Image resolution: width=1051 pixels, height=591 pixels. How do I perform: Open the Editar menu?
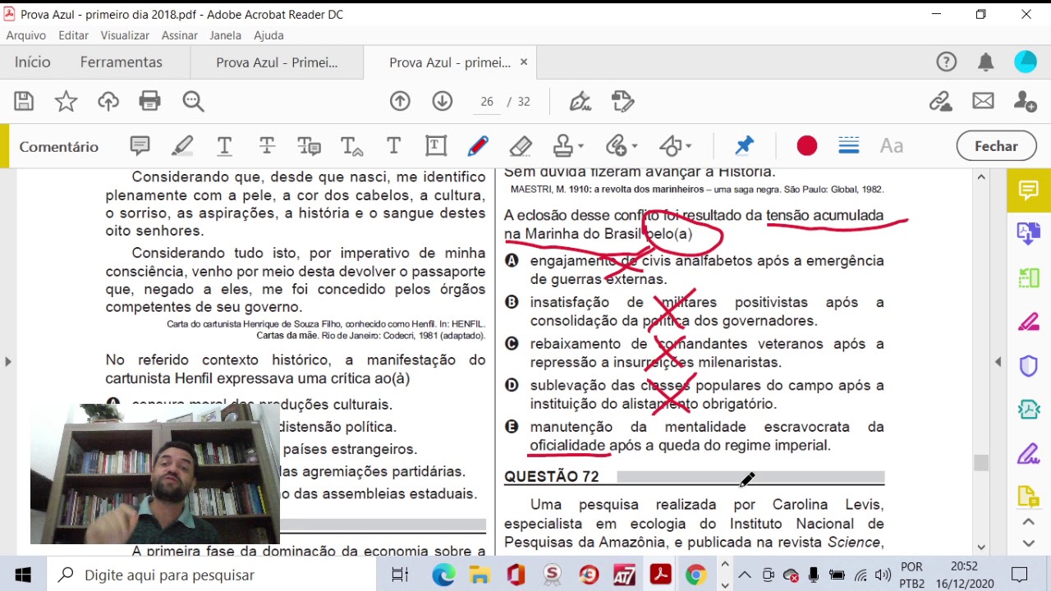click(x=73, y=35)
